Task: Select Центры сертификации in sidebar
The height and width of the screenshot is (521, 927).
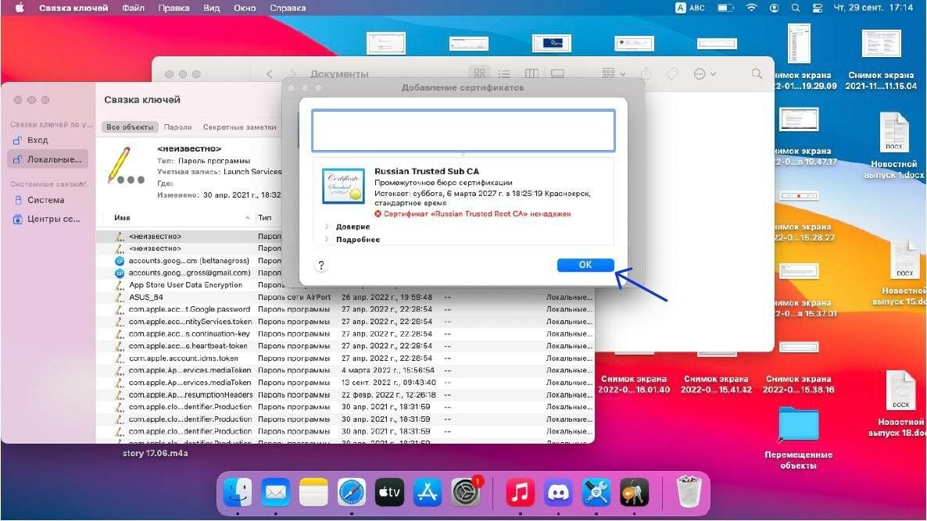Action: pyautogui.click(x=48, y=219)
